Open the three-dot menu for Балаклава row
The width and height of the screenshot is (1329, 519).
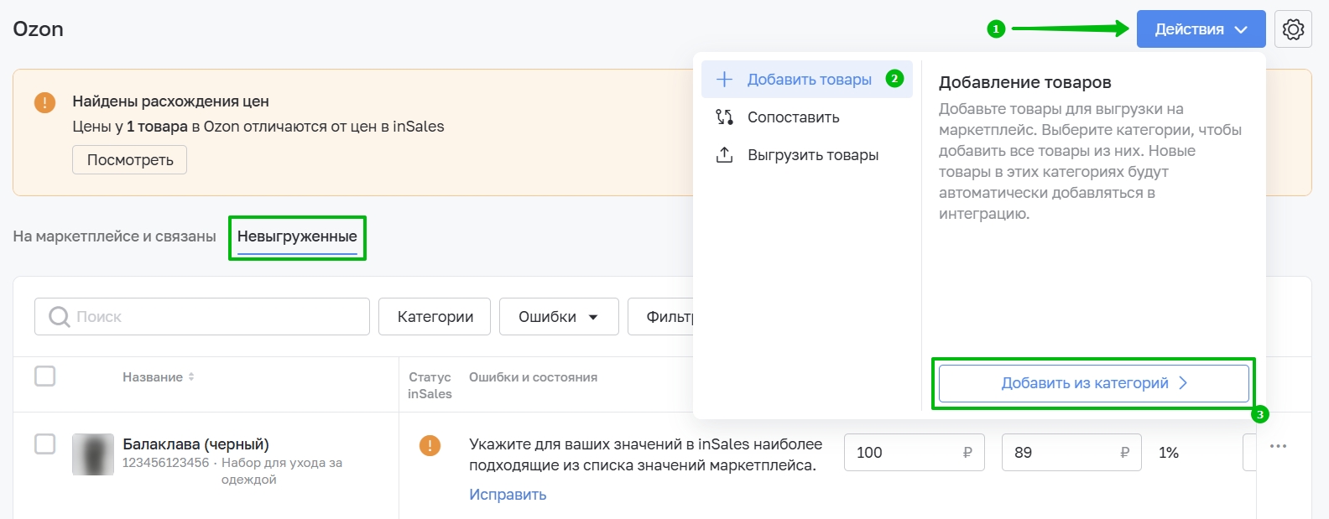(1278, 446)
